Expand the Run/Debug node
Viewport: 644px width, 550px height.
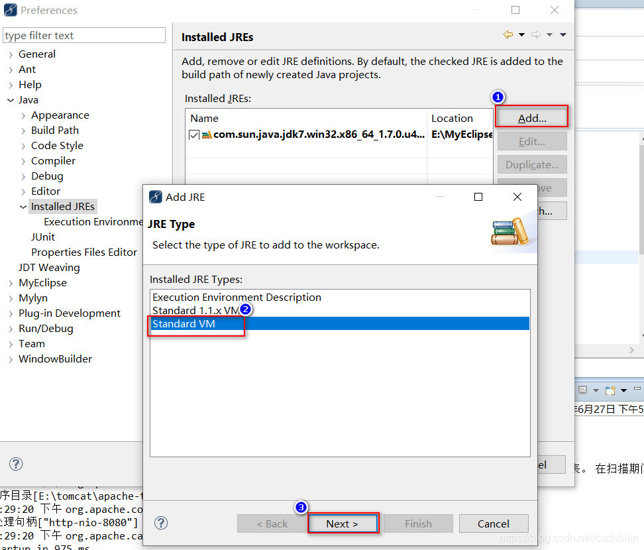[11, 329]
